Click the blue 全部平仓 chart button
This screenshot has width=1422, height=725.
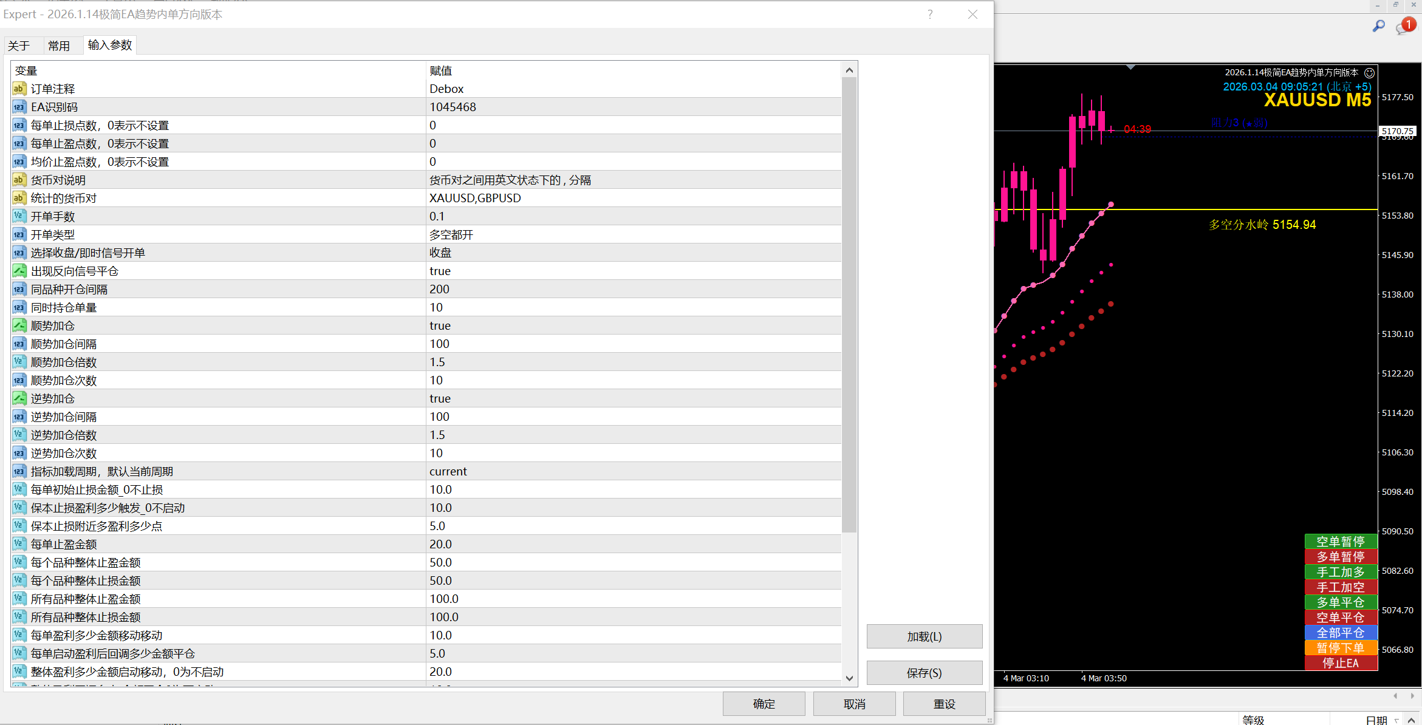(x=1340, y=633)
